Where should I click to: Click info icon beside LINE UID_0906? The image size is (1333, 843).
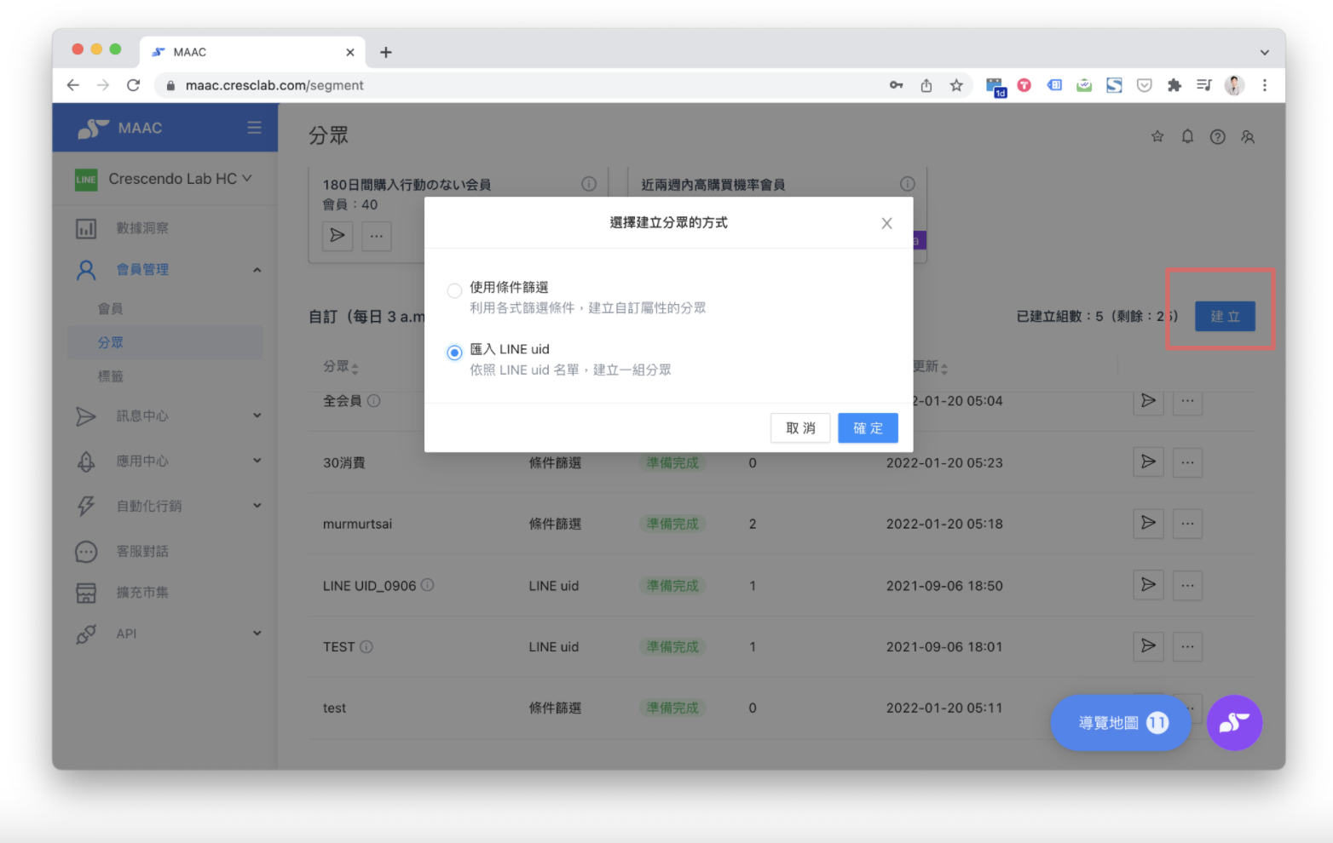428,585
